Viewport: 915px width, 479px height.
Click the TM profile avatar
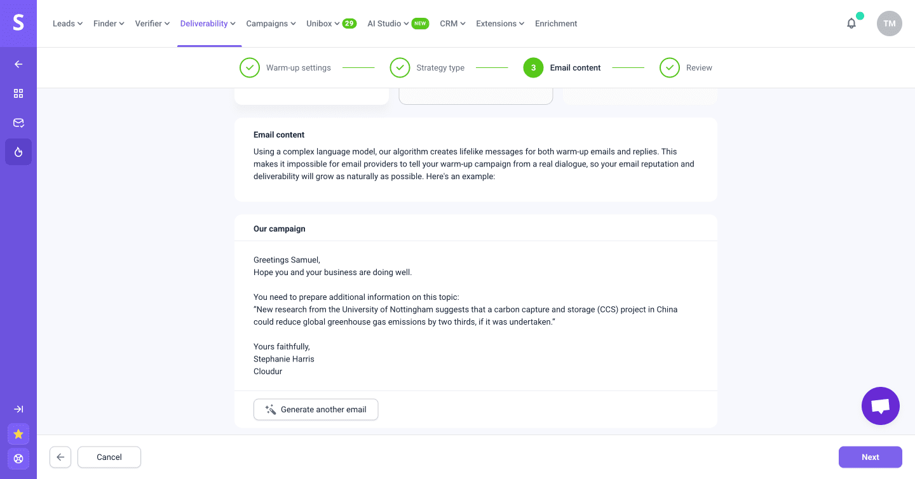point(889,24)
